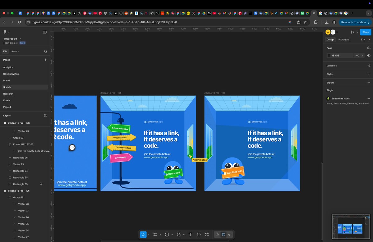The image size is (373, 242).
Task: Collapse all layers icon
Action: coord(46,115)
